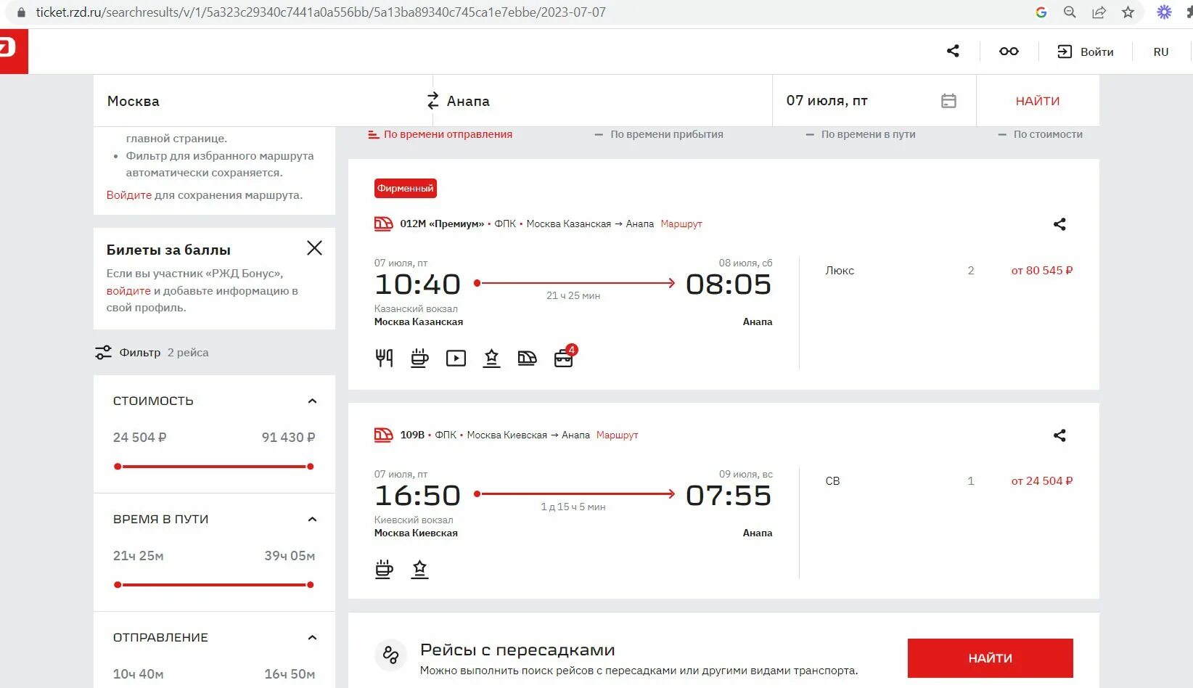Viewport: 1193px width, 688px height.
Task: Sort results by По времени прибытия
Action: click(x=659, y=134)
